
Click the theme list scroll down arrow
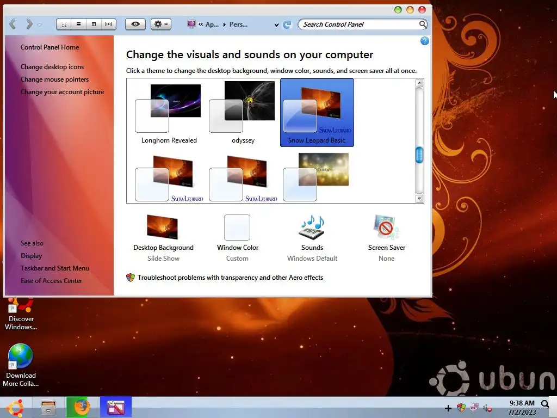click(419, 199)
